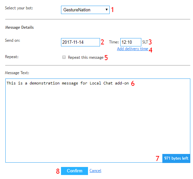Click the SLT timezone label
Viewport: 193px width, 179px height.
[x=145, y=42]
